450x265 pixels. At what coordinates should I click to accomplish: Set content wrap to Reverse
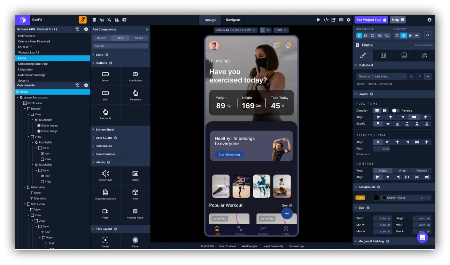[x=421, y=171]
